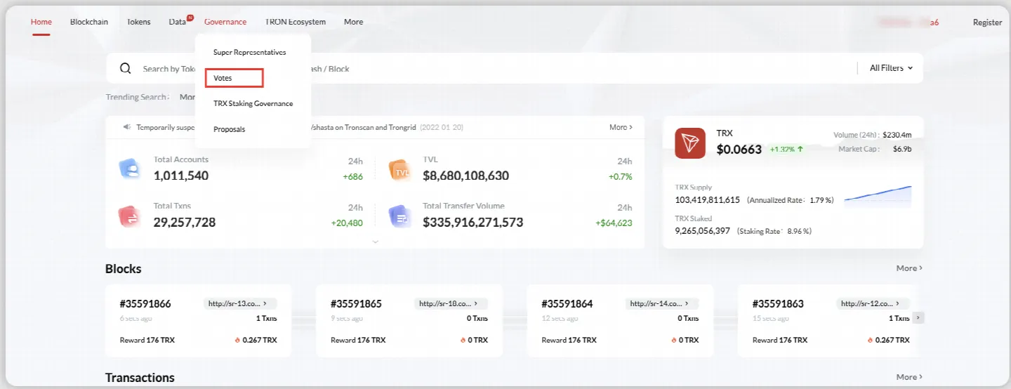Select Proposals from Governance menu

click(x=229, y=129)
